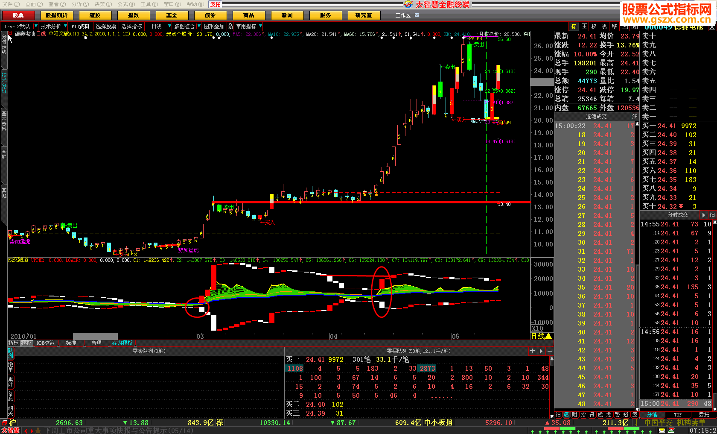The image size is (717, 434).
Task: Select the 讯 news tab under tick list
Action: pos(592,415)
